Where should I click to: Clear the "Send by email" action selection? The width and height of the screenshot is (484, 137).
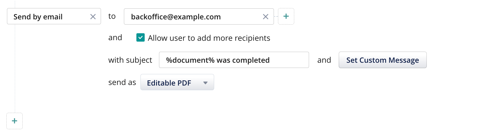pyautogui.click(x=93, y=17)
